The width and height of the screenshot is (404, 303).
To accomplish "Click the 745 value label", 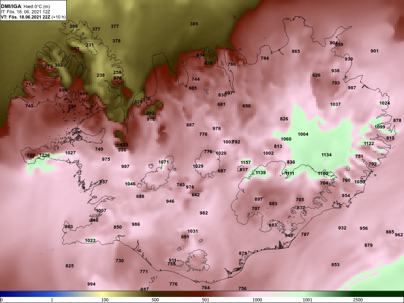I will (x=29, y=105).
